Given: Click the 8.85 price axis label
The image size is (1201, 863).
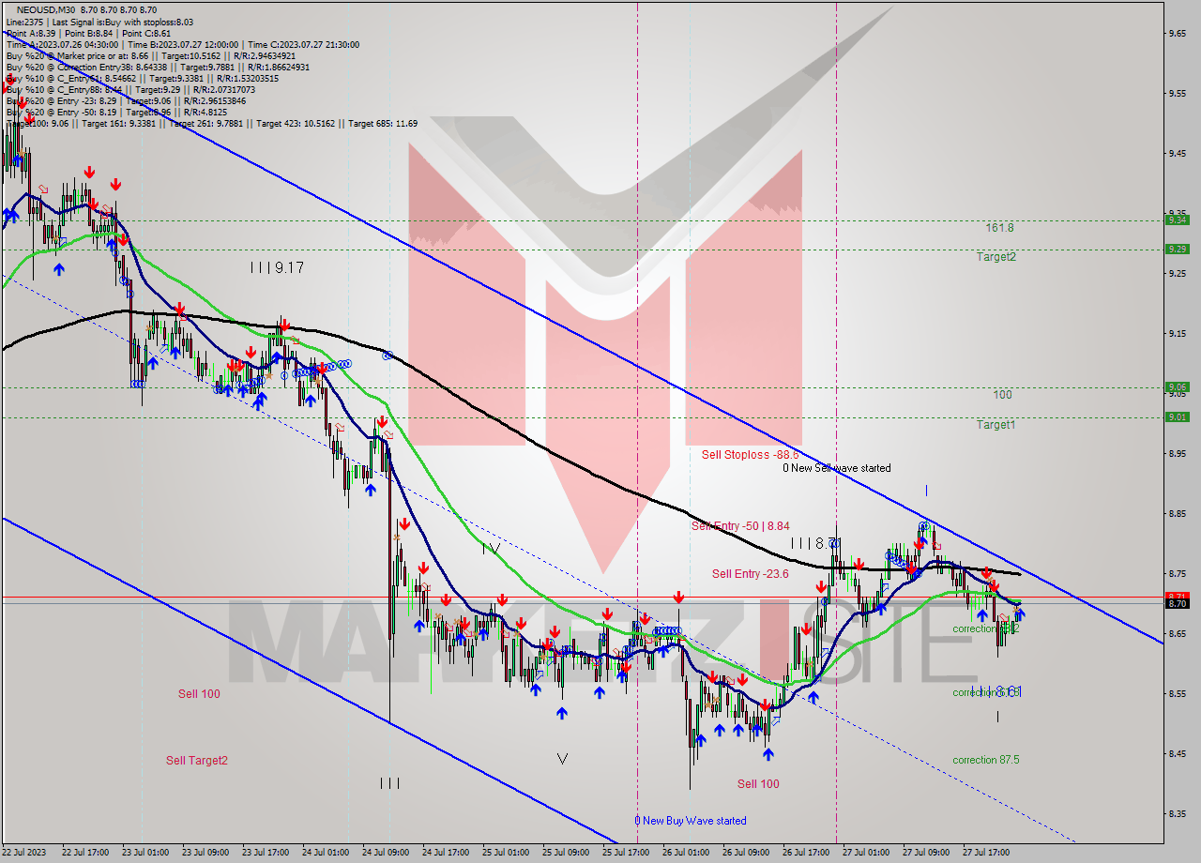Looking at the screenshot, I should pyautogui.click(x=1179, y=513).
